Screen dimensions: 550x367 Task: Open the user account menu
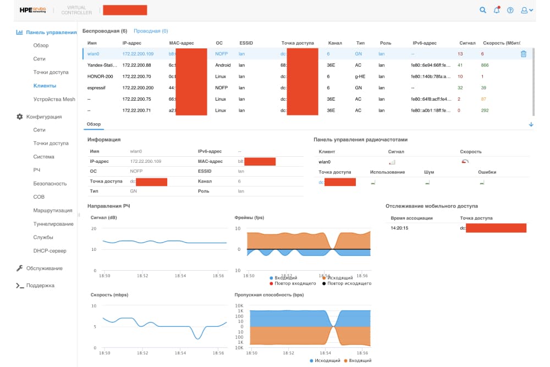tap(527, 10)
